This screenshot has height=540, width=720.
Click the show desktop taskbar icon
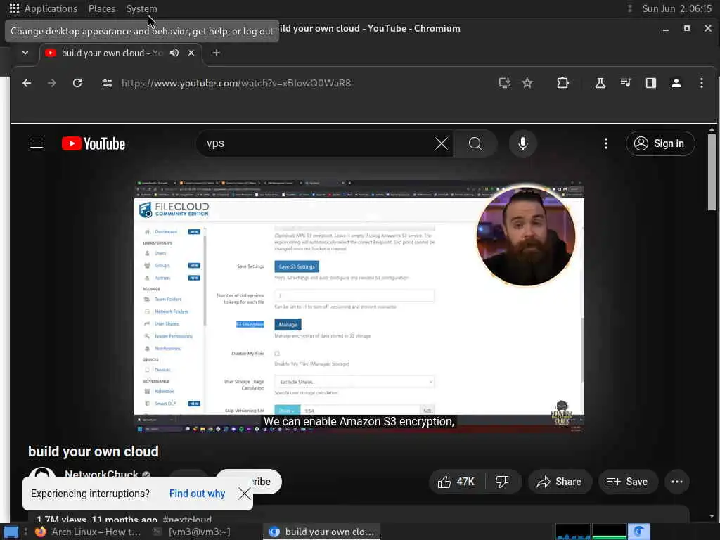[x=11, y=532]
